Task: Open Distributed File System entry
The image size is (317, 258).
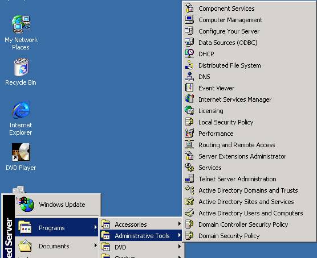Action: coord(249,65)
